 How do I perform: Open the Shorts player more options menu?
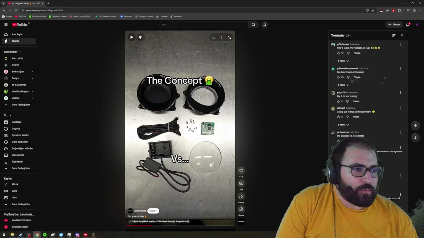pos(221,37)
